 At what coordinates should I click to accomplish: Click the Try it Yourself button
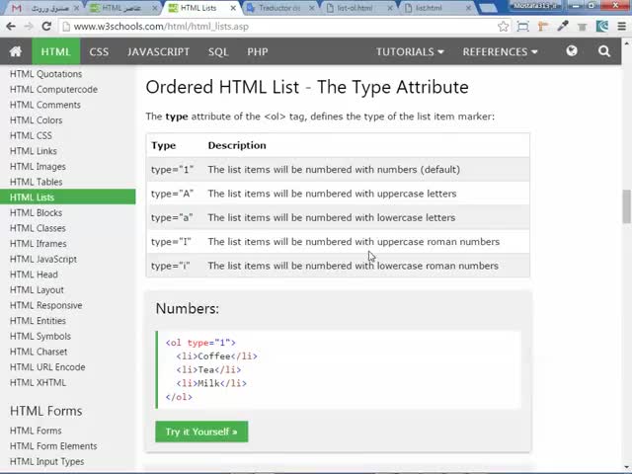201,432
